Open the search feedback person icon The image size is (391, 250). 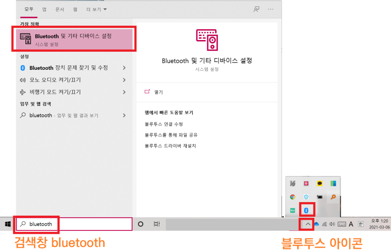(256, 9)
